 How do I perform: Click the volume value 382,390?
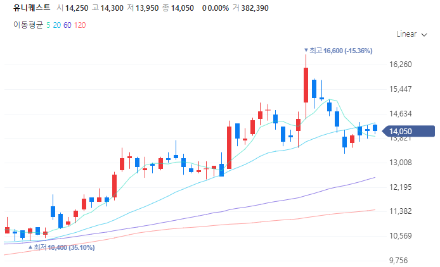pyautogui.click(x=255, y=8)
